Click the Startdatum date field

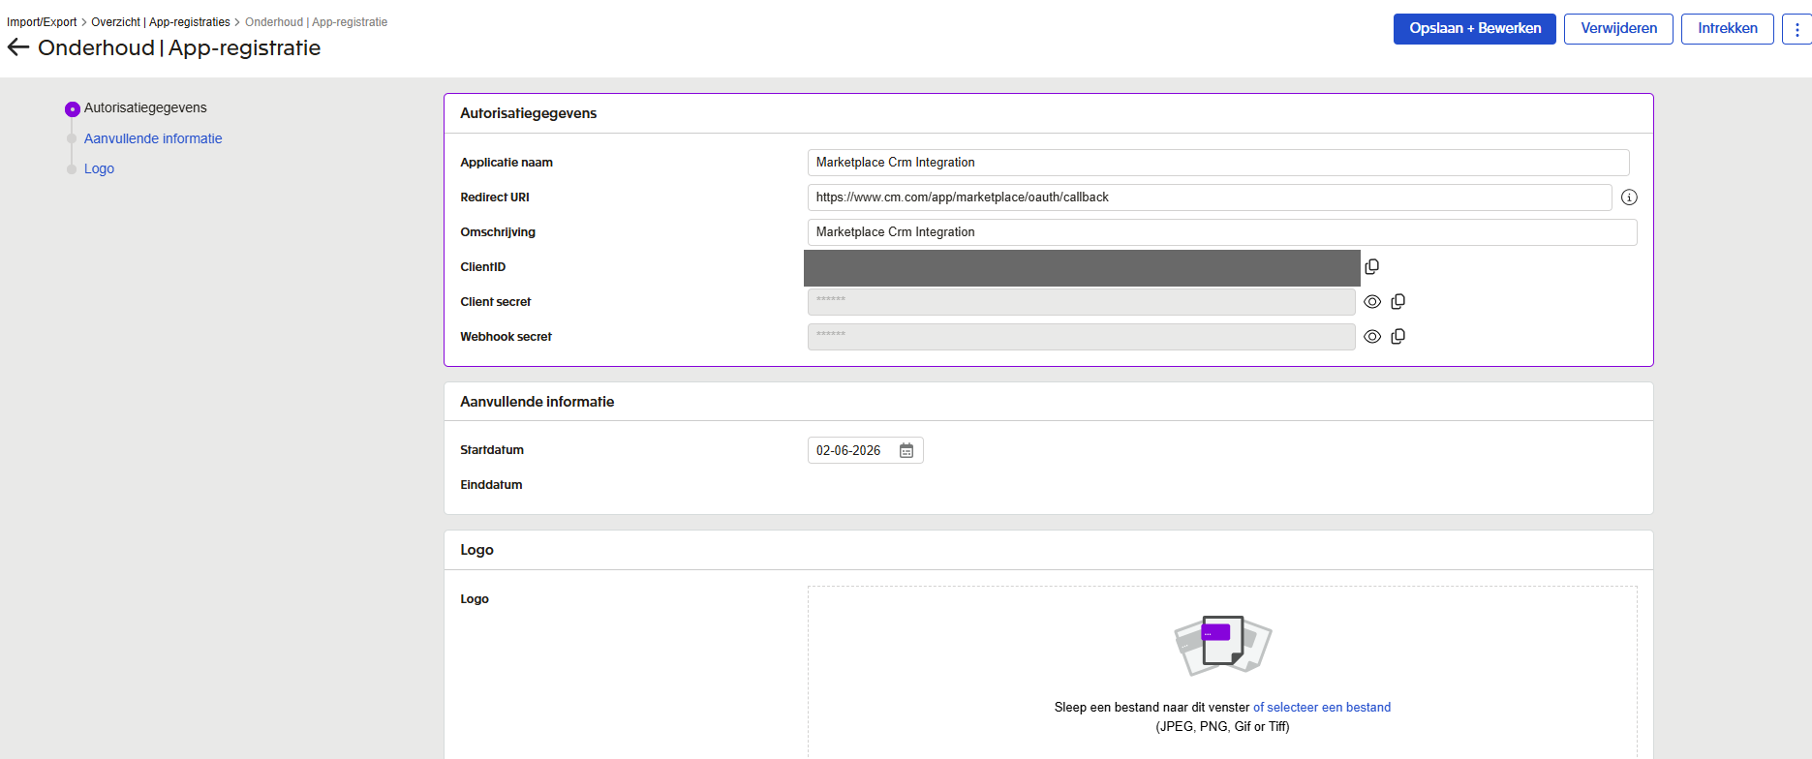coord(865,450)
